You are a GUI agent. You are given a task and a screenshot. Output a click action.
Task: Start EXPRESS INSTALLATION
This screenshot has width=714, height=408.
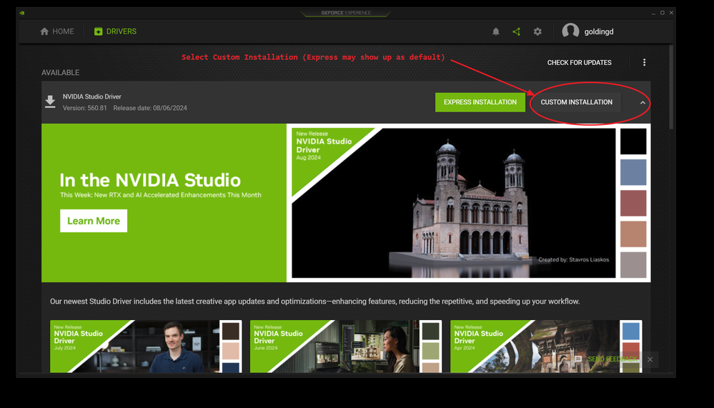pyautogui.click(x=480, y=102)
